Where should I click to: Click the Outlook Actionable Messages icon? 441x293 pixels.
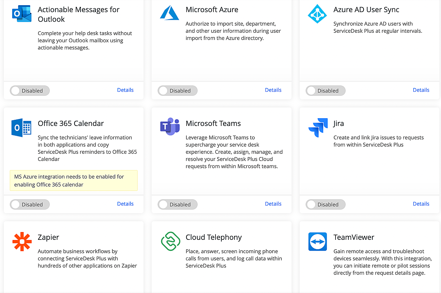(x=22, y=14)
